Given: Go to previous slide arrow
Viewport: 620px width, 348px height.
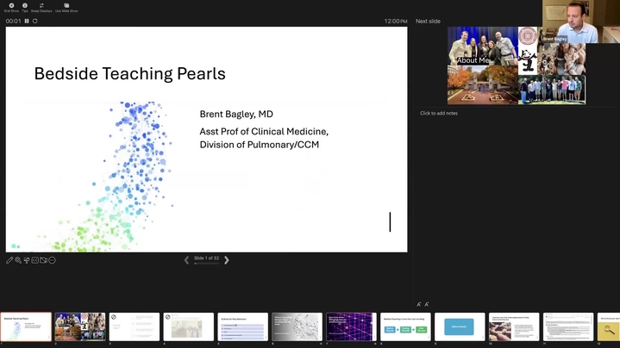Looking at the screenshot, I should (x=186, y=259).
